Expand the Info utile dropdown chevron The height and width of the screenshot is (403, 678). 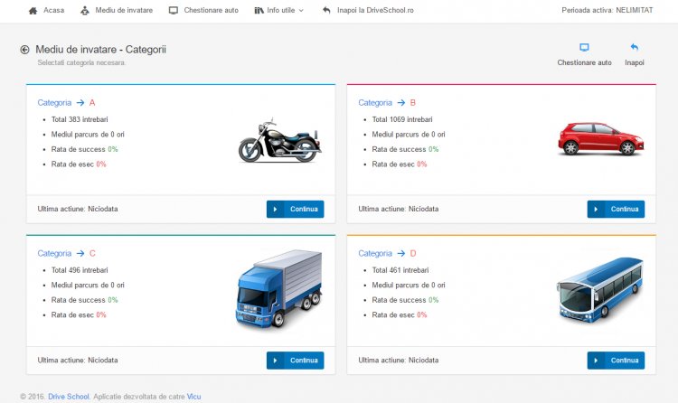pos(301,10)
